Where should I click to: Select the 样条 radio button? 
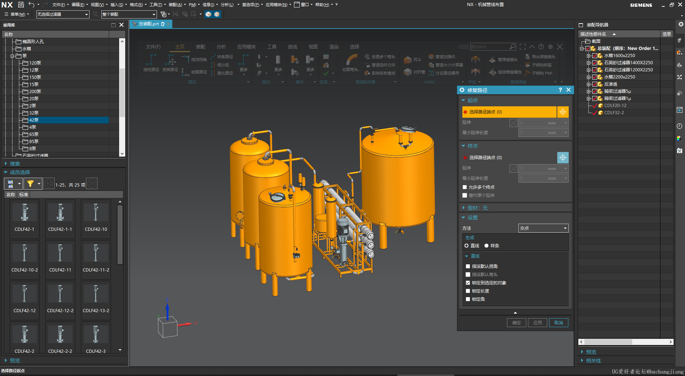[x=486, y=246]
